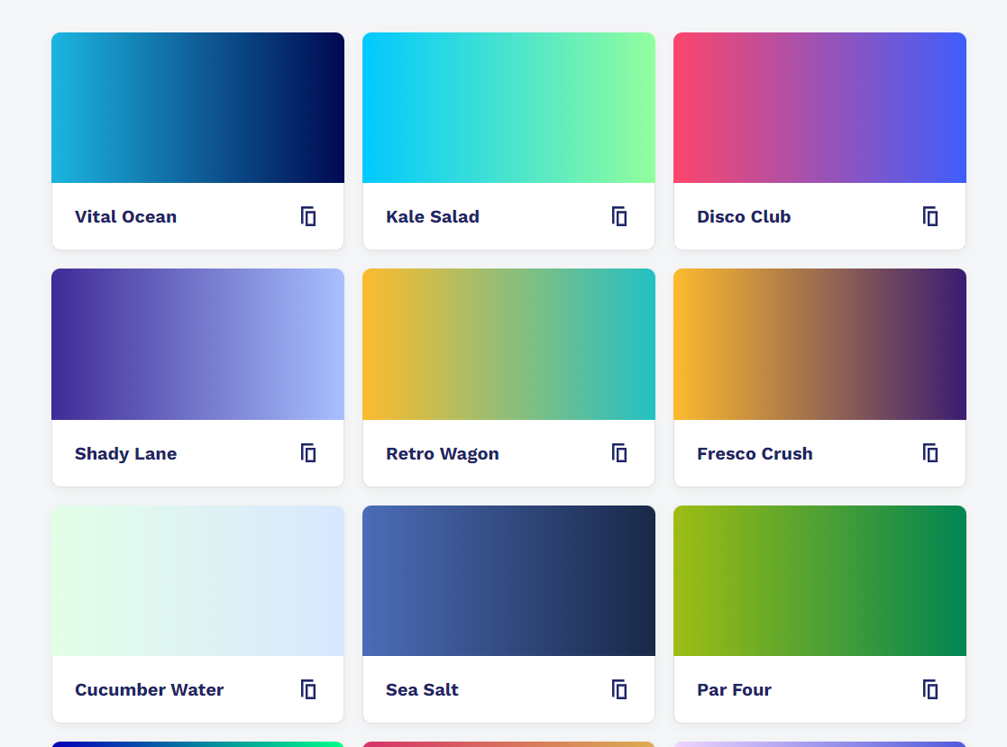1007x747 pixels.
Task: Copy the Fresco Crush gradient code
Action: [x=930, y=453]
